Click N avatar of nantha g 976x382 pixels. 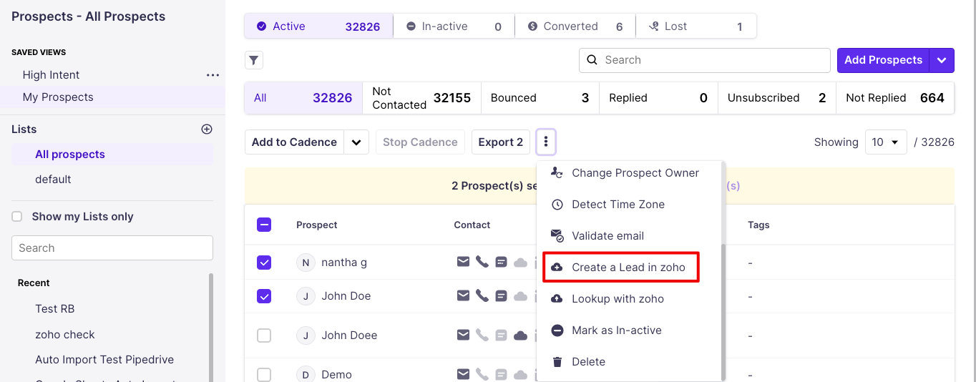click(306, 263)
